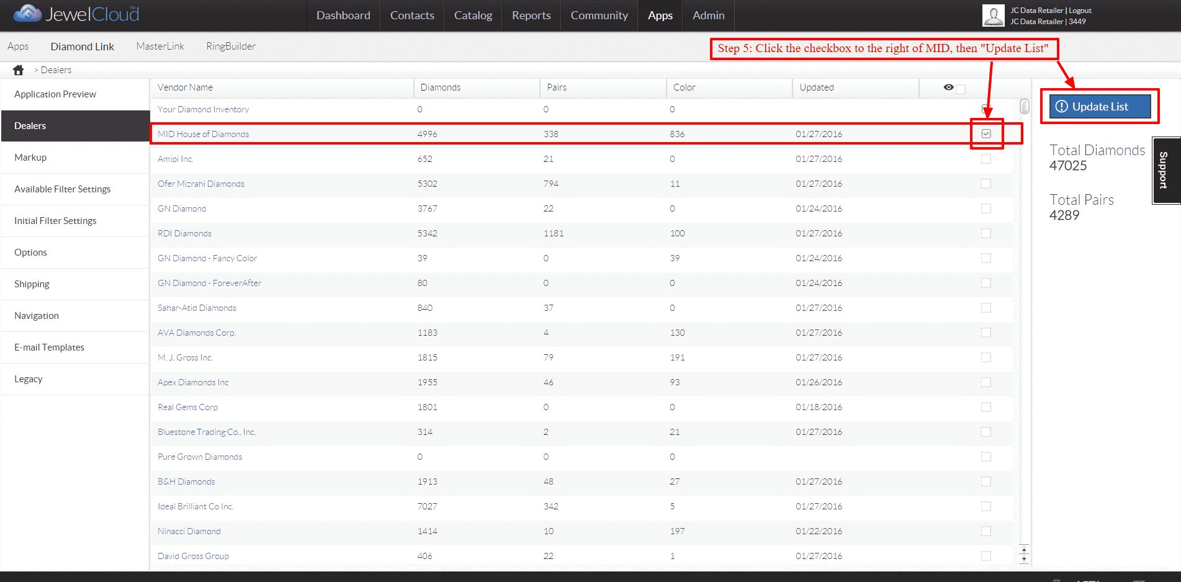
Task: Open the Community menu
Action: click(599, 16)
